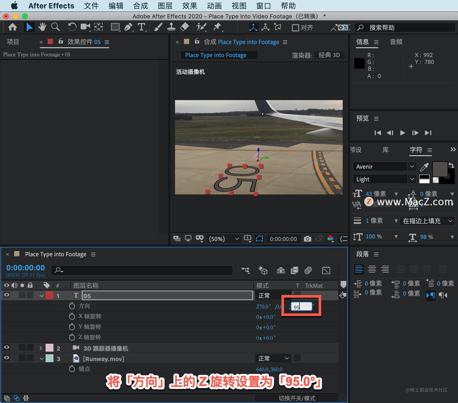Image resolution: width=458 pixels, height=403 pixels.
Task: Click the 搜索帮助 search field
Action: point(405,28)
